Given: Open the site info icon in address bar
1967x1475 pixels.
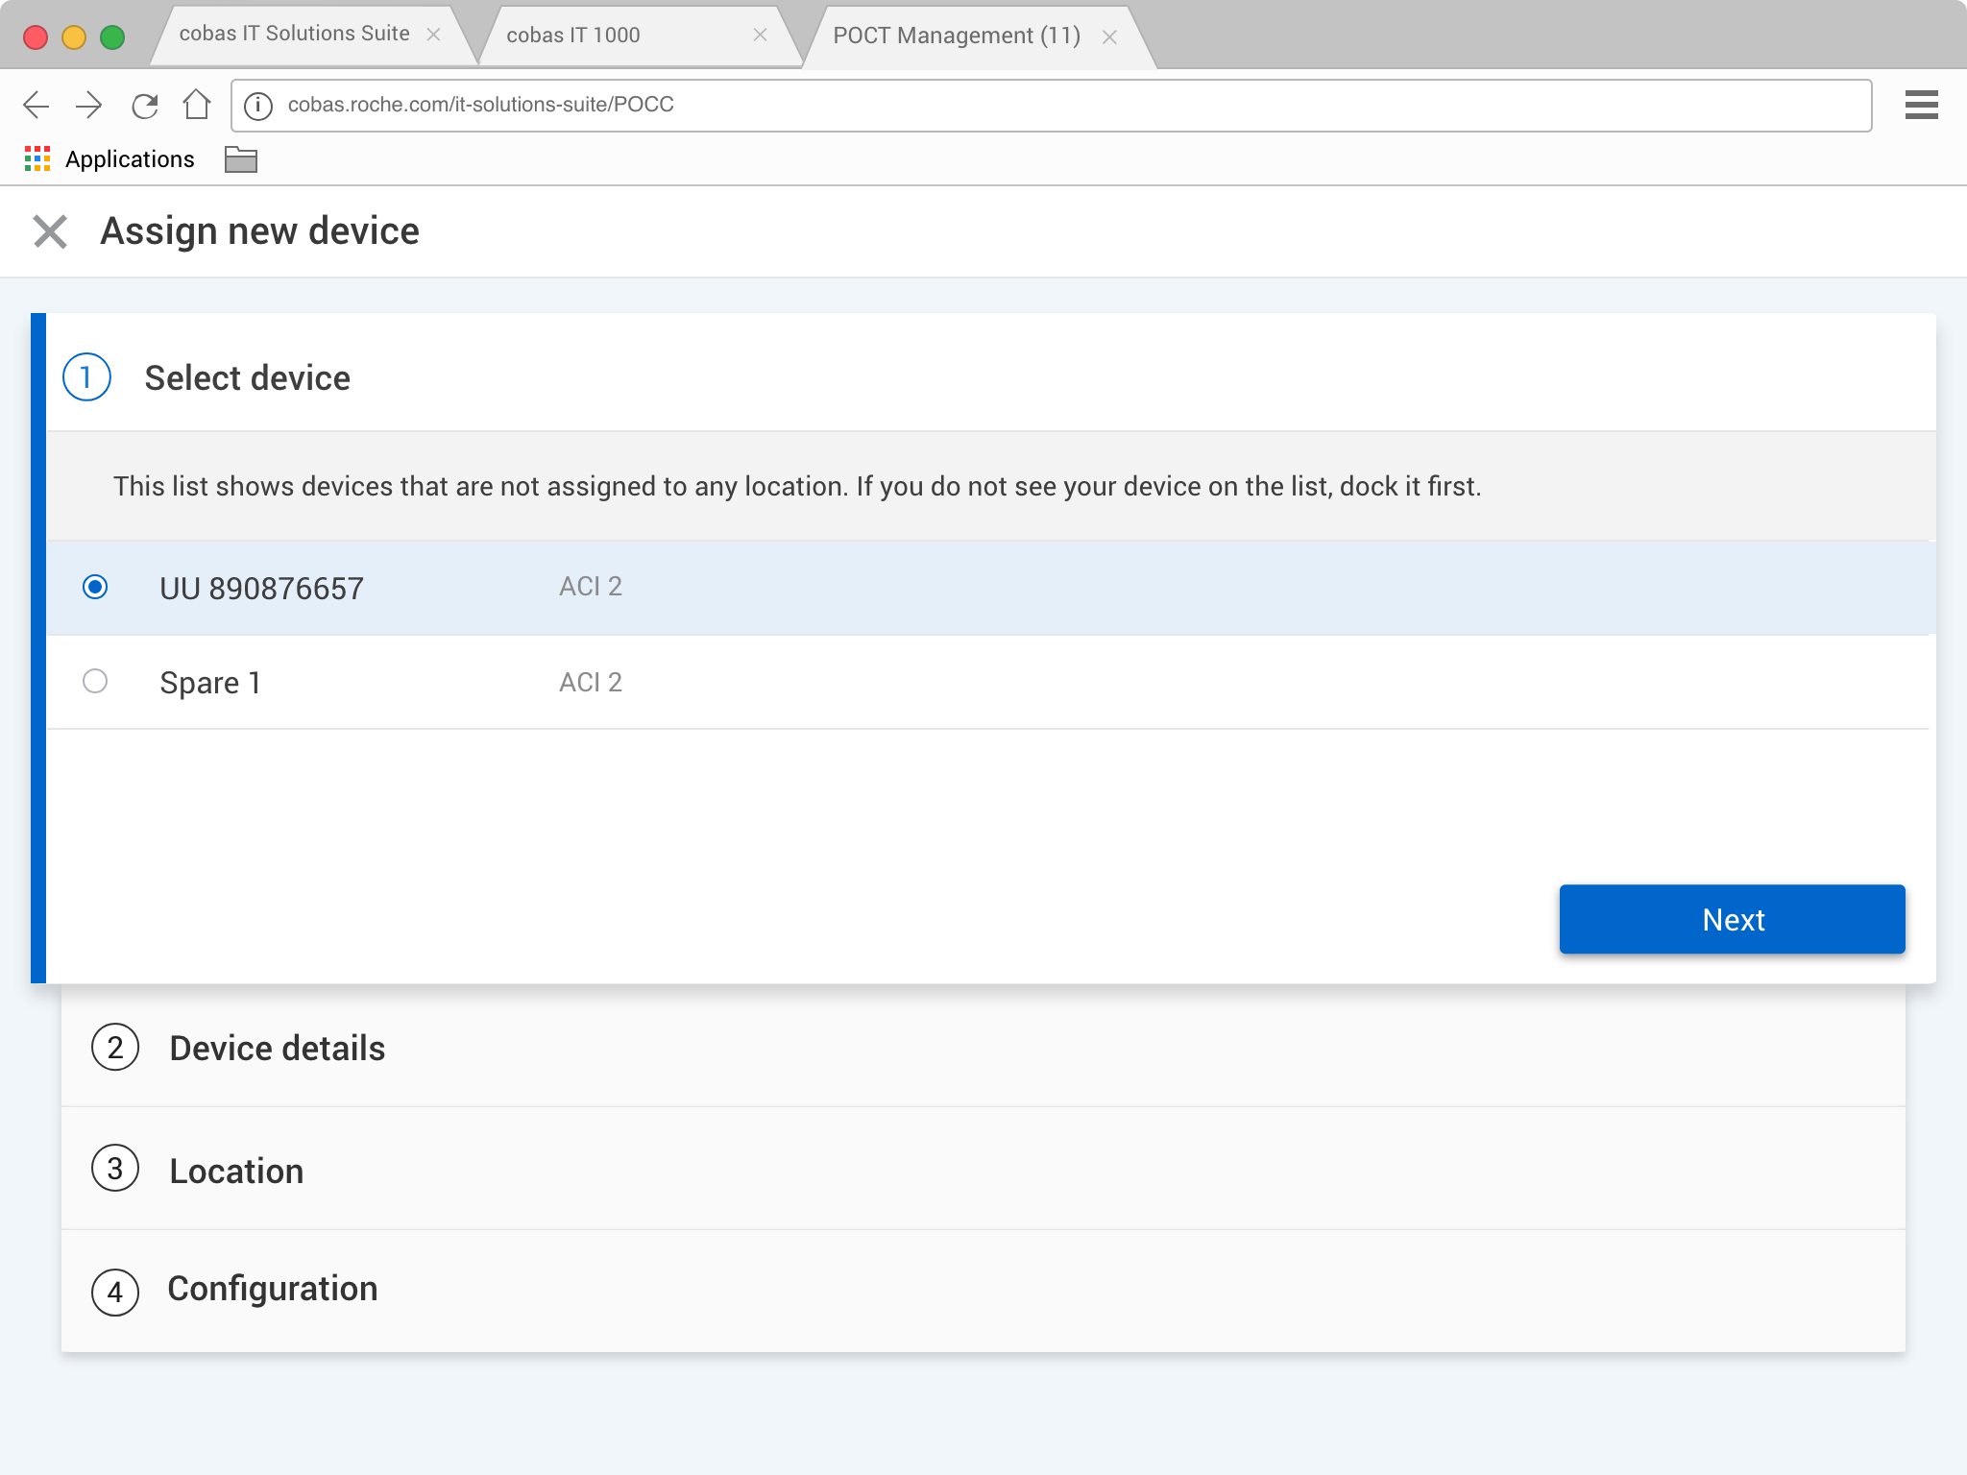Looking at the screenshot, I should pos(257,106).
